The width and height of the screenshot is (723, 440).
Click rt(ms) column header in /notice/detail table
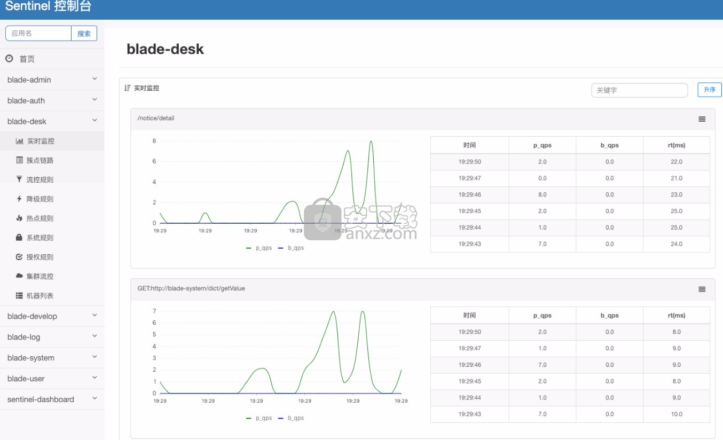point(677,145)
